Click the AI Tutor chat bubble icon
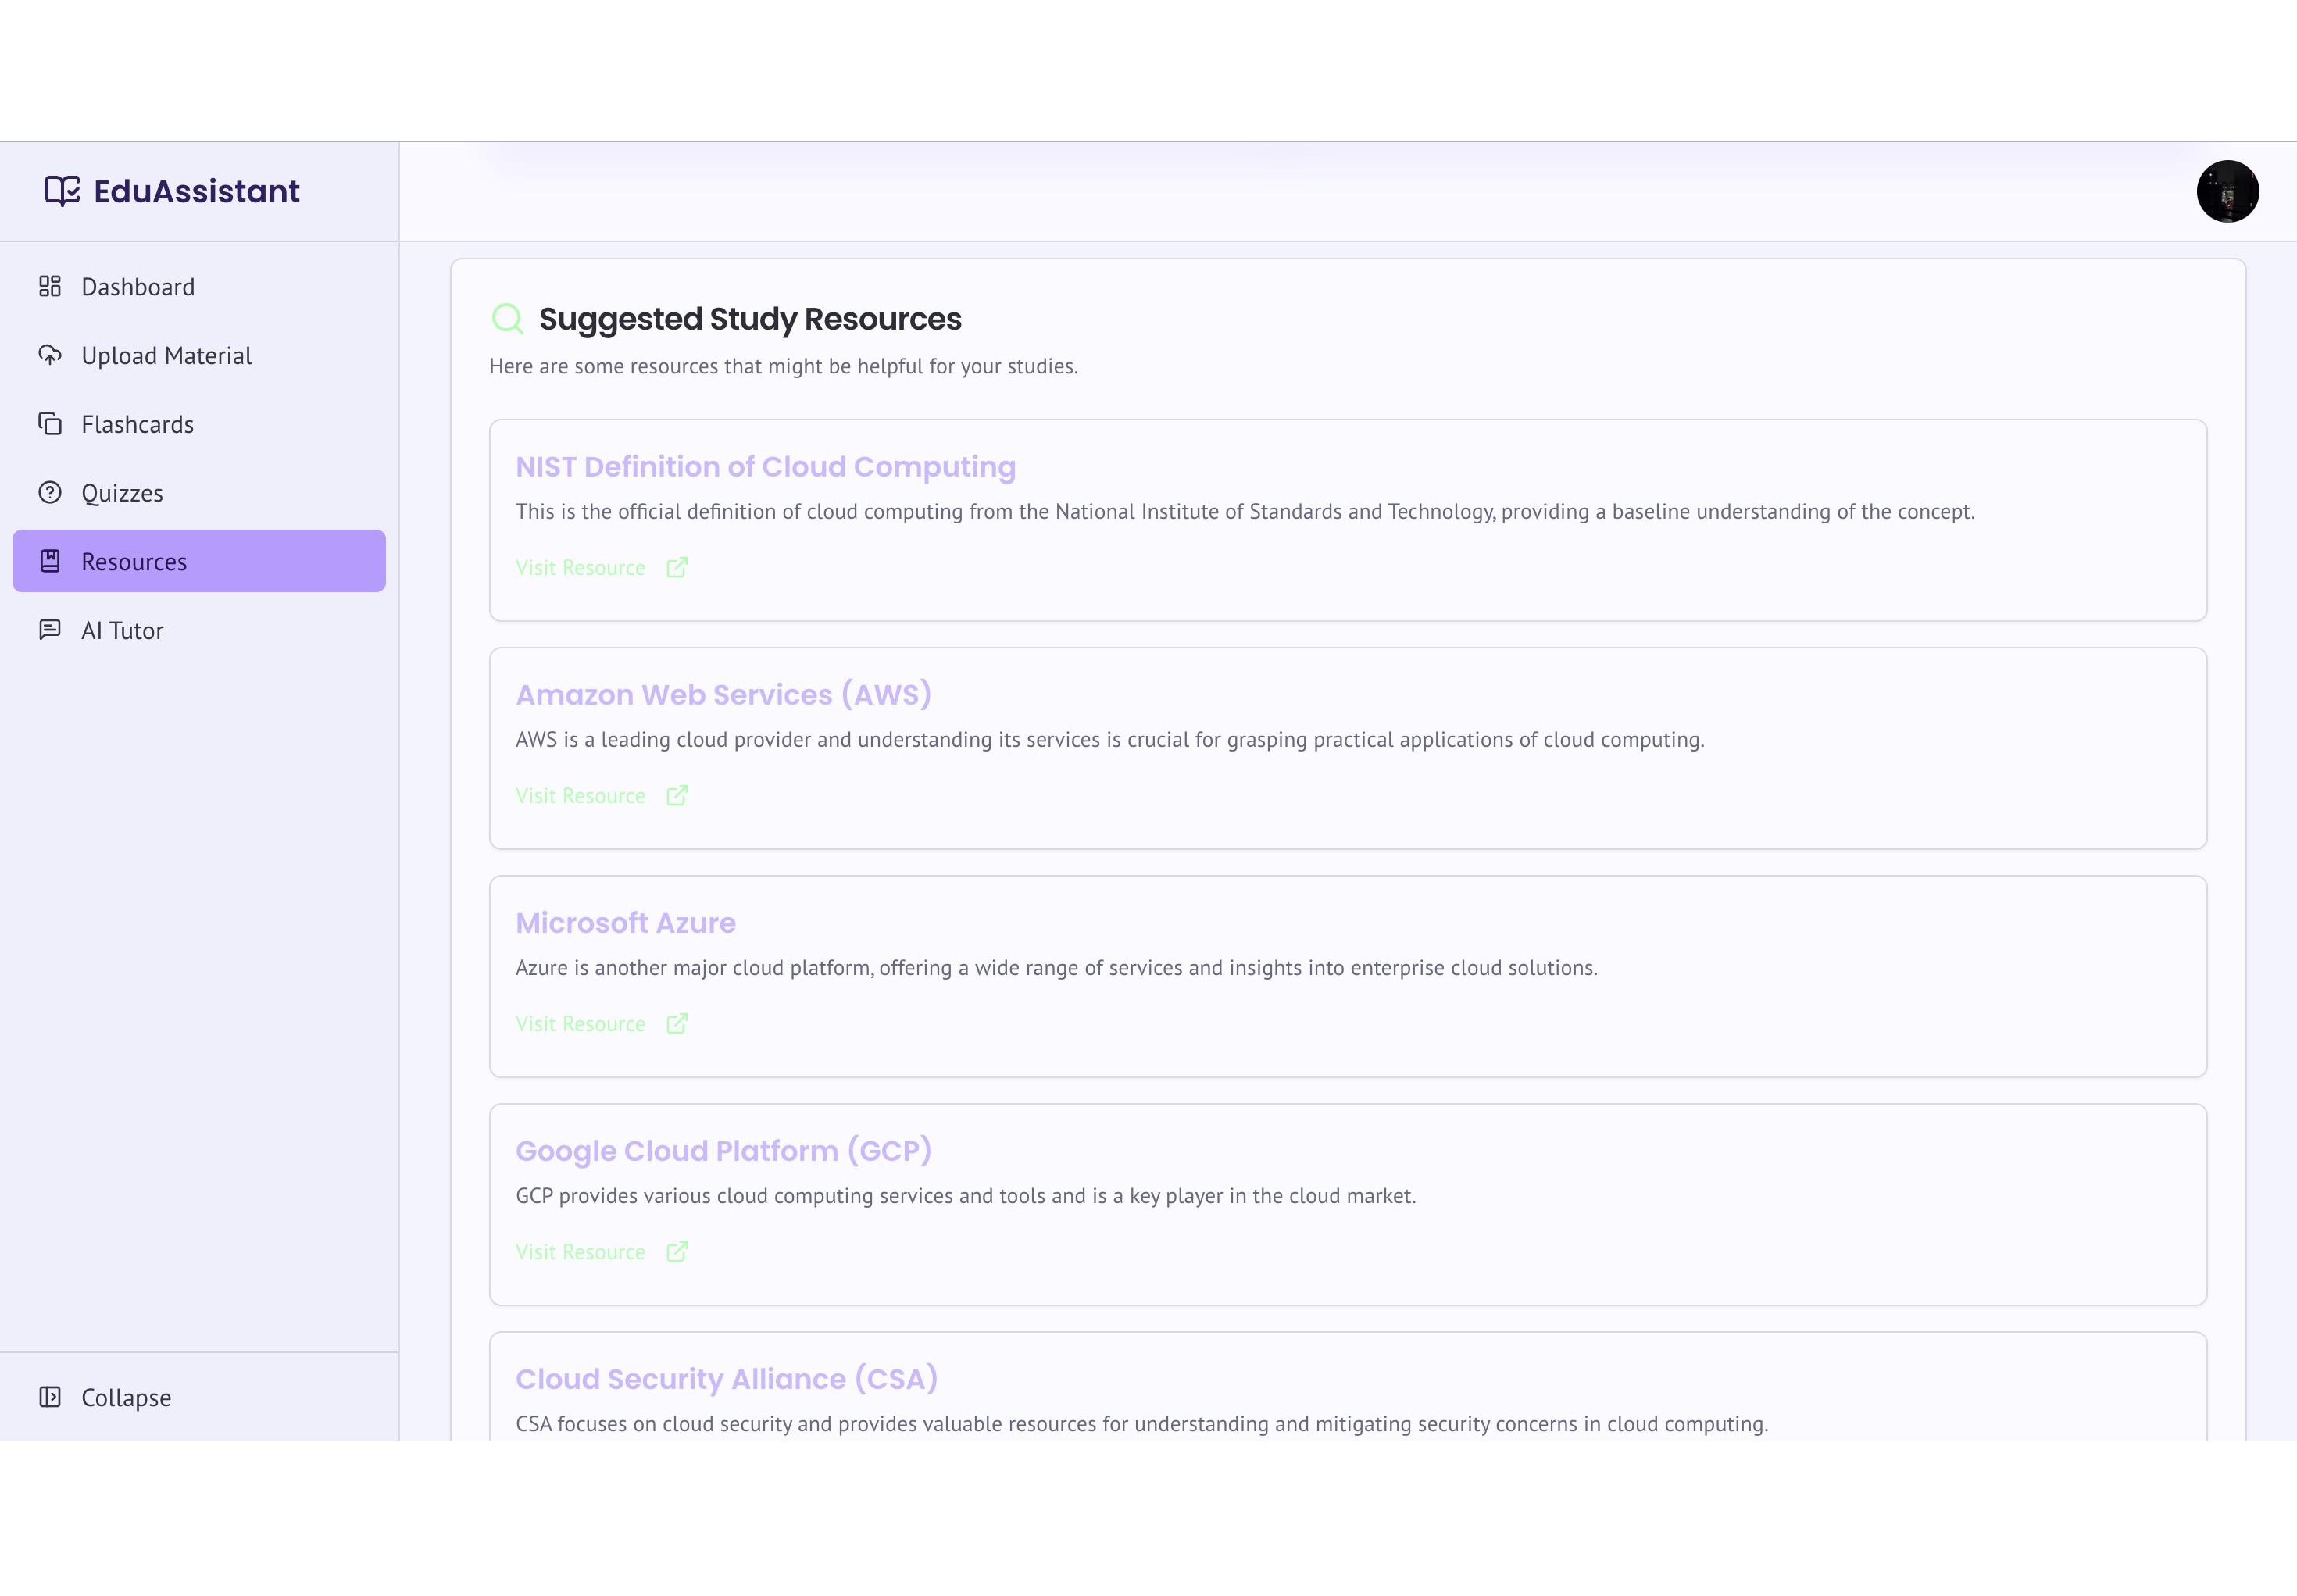 pyautogui.click(x=50, y=630)
